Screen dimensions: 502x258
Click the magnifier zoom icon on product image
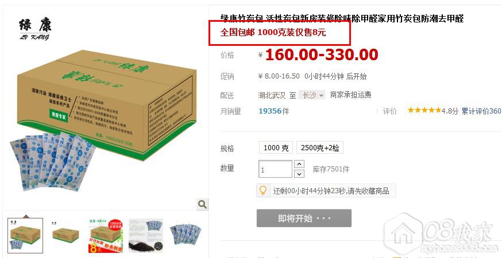(202, 204)
